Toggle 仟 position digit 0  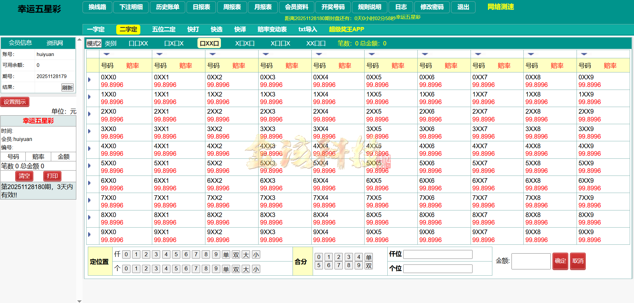[126, 255]
